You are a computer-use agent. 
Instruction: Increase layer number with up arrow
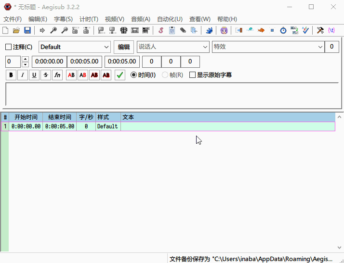(26, 59)
